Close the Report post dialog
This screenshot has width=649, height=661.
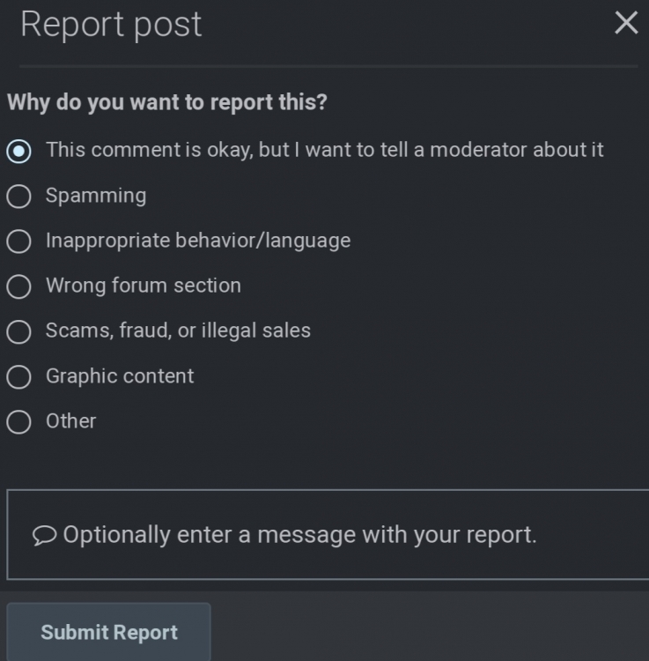point(626,24)
